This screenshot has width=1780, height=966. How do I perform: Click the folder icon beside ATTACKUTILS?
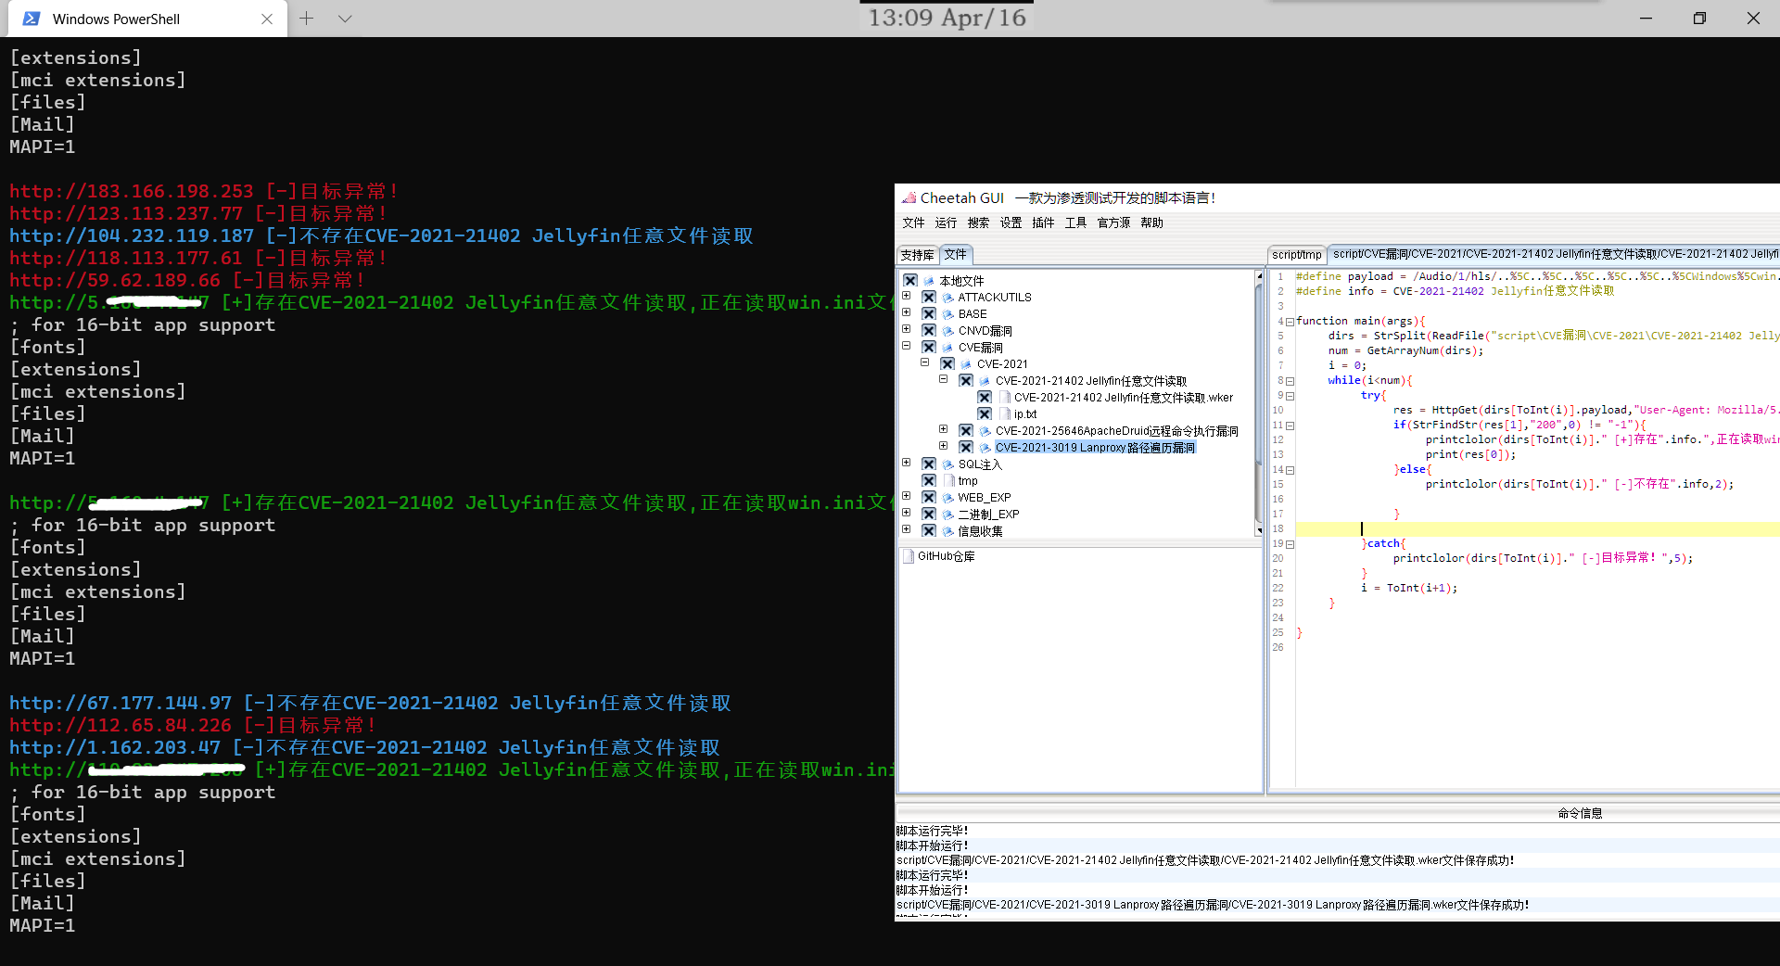tap(948, 298)
